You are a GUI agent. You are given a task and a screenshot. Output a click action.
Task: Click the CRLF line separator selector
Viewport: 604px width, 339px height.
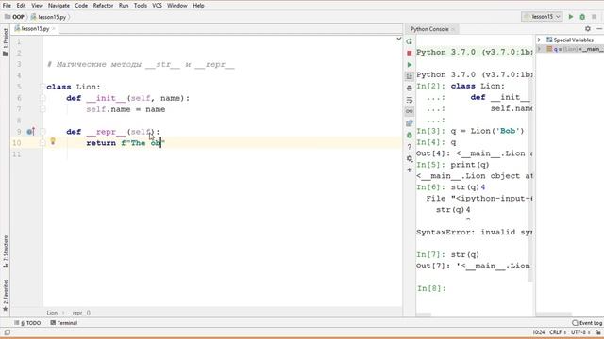coord(558,332)
